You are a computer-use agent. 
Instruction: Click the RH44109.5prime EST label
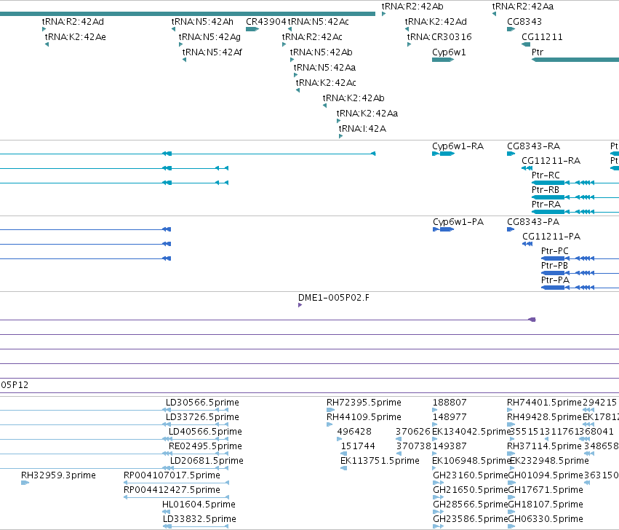click(364, 417)
